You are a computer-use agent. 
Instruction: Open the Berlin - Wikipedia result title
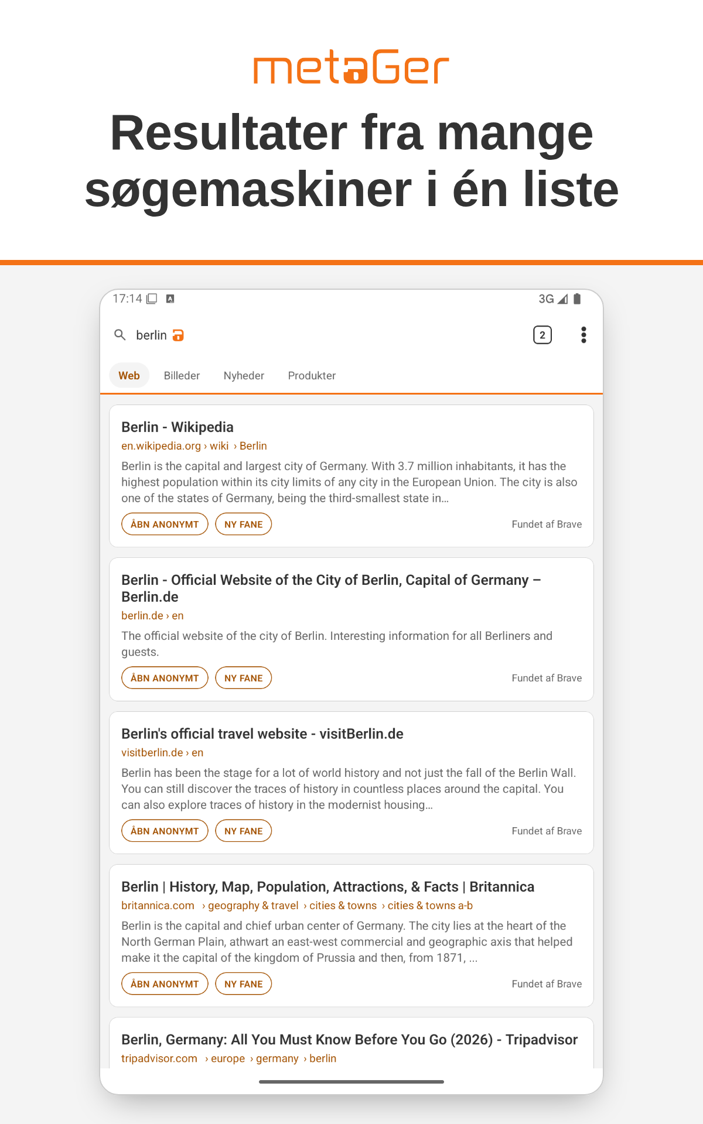point(178,427)
